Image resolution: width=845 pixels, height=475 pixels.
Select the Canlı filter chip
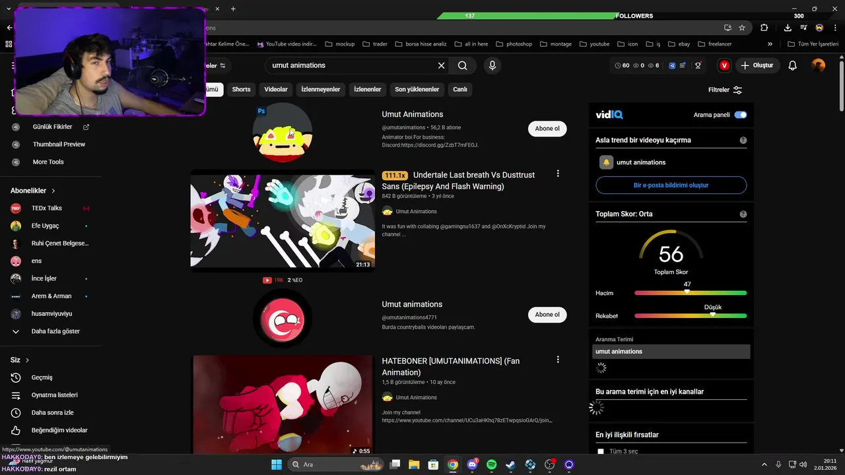[x=460, y=89]
